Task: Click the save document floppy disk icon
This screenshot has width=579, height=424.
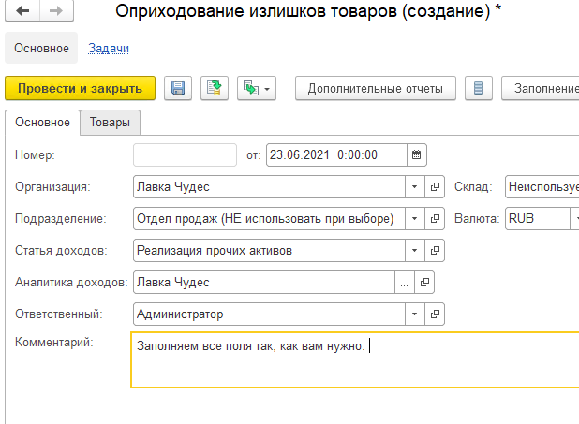Action: click(178, 88)
